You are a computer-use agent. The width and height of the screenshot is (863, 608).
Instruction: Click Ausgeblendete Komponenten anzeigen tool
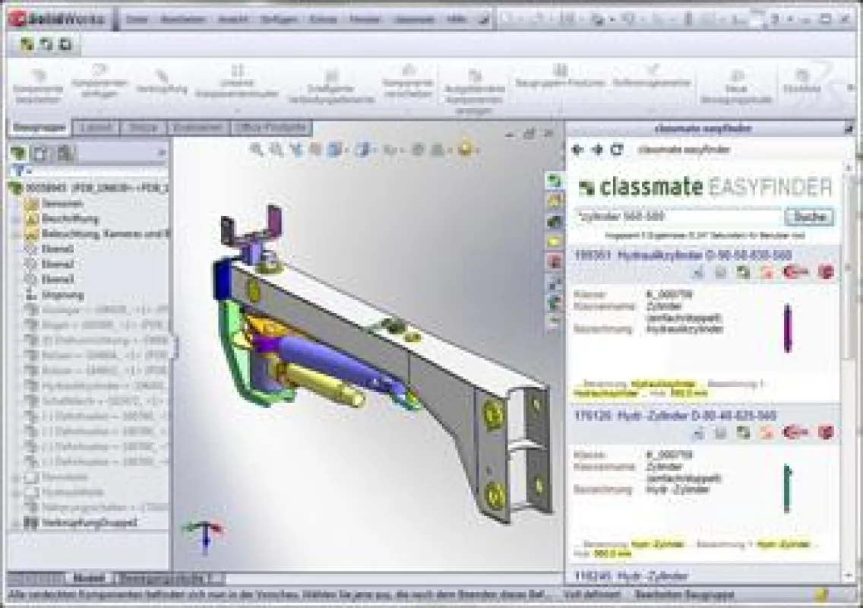pyautogui.click(x=475, y=91)
